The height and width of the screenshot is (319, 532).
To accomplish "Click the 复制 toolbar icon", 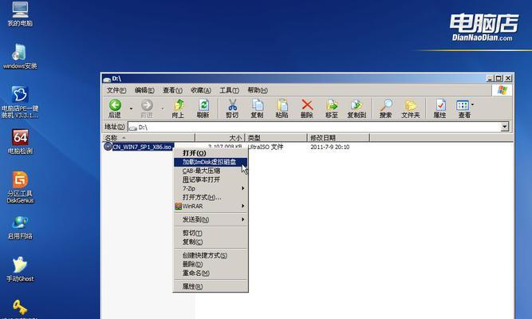I will point(257,108).
